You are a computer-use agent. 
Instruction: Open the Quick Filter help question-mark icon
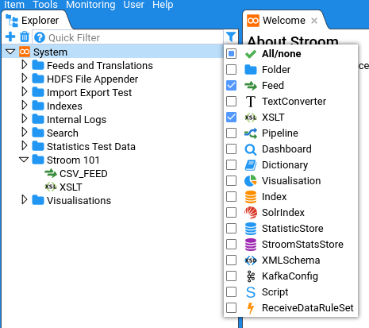pyautogui.click(x=40, y=37)
